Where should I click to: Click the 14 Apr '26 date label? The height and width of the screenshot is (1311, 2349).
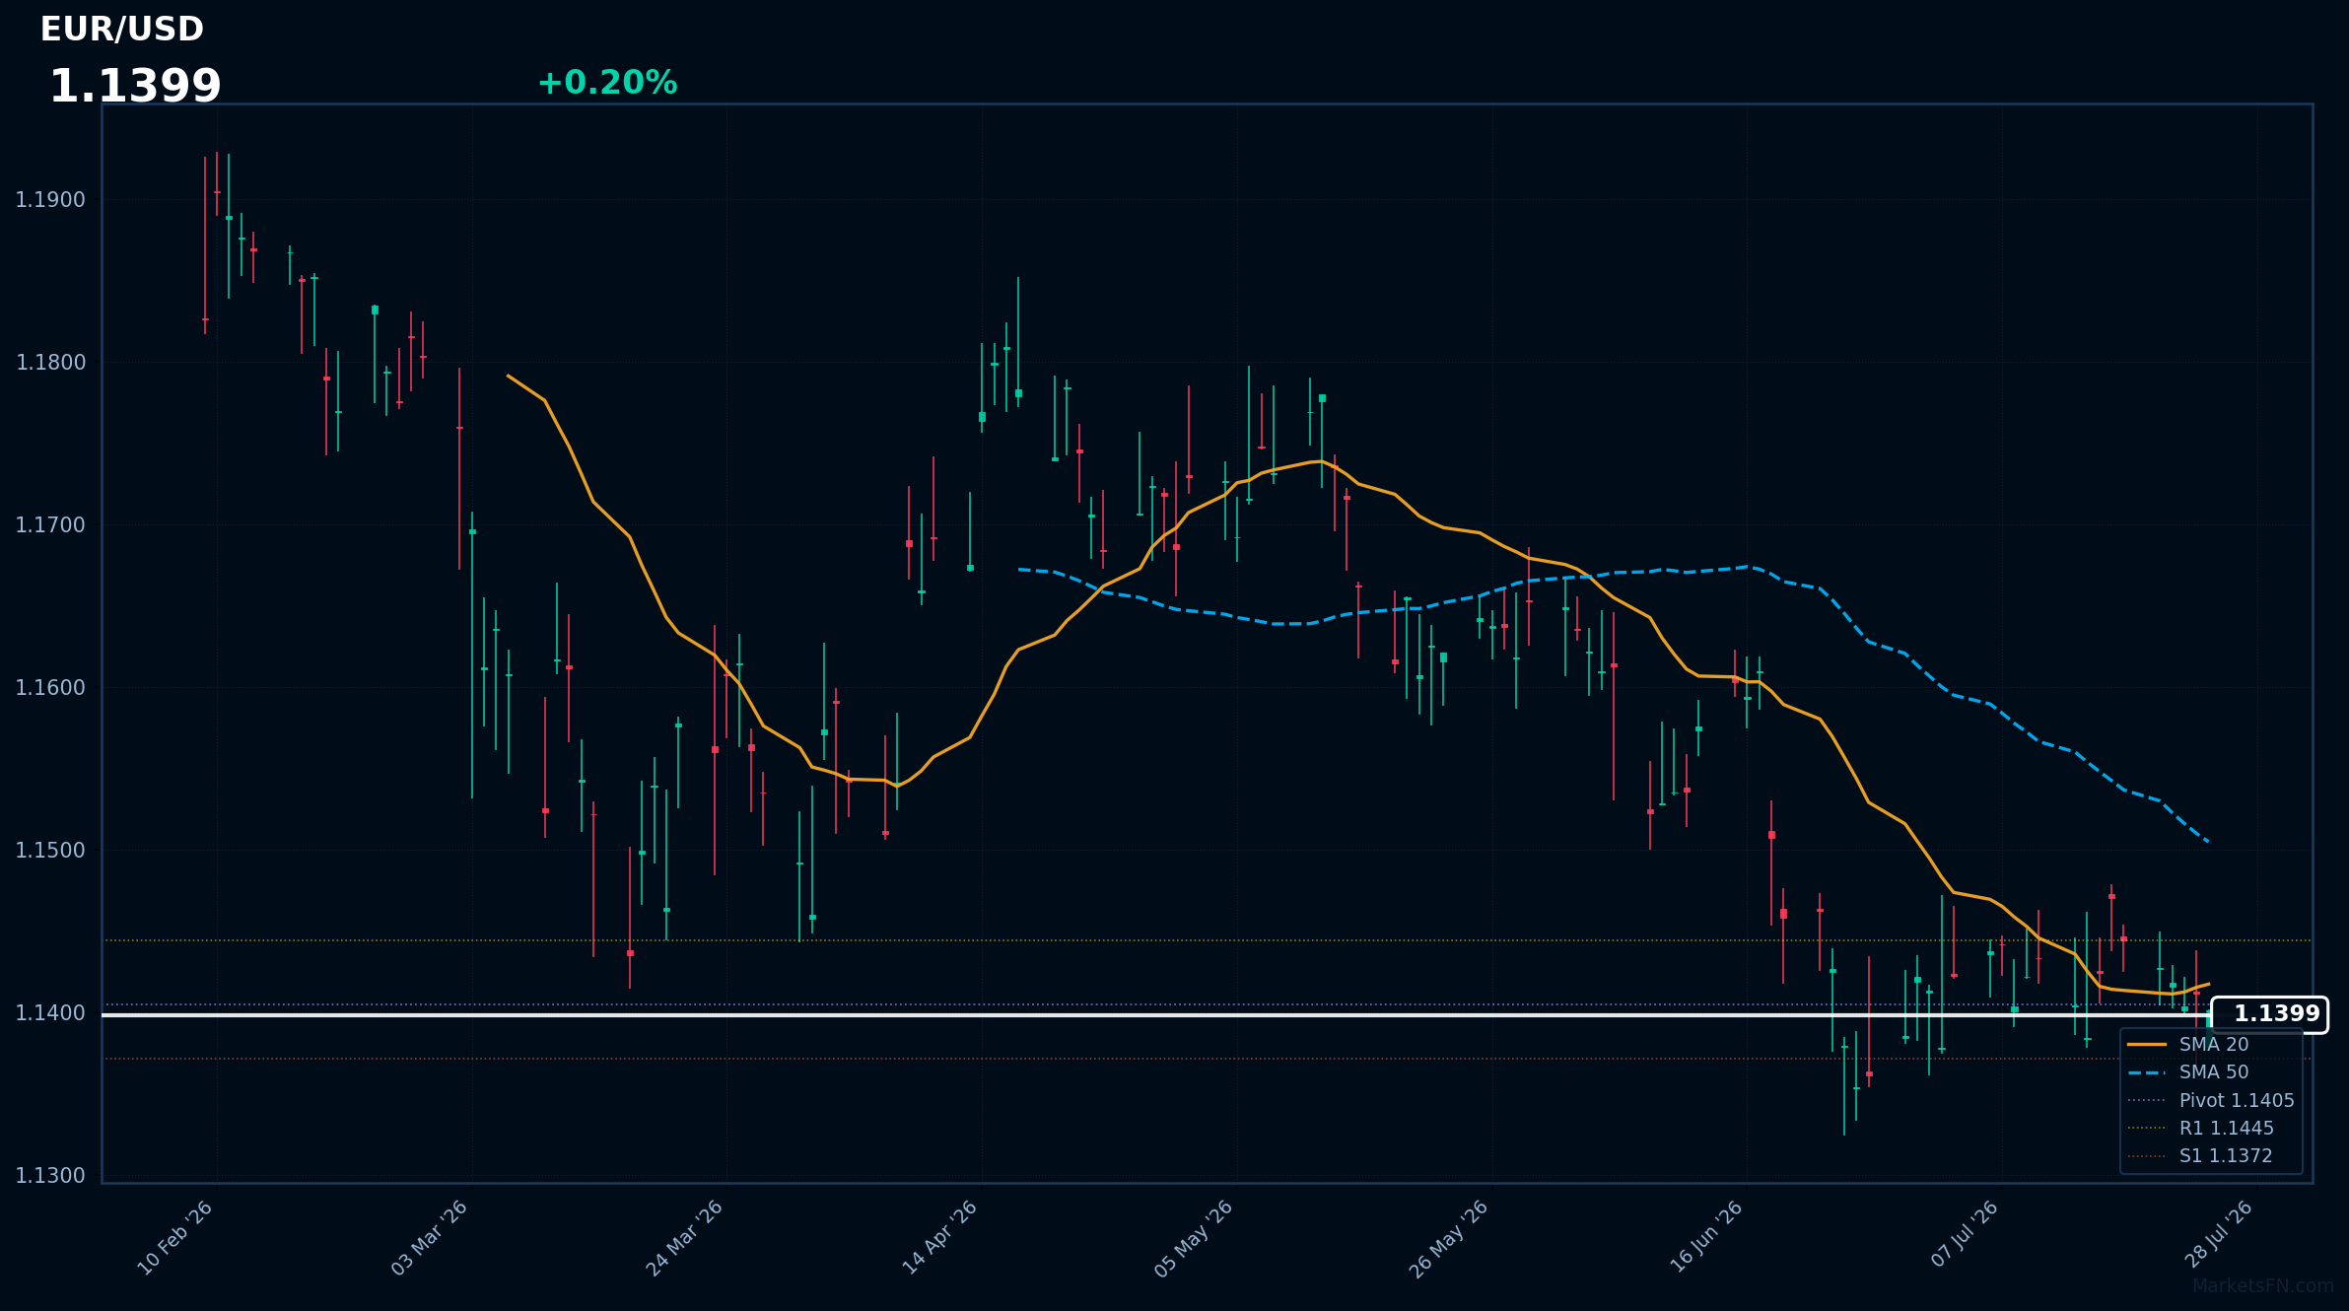(x=939, y=1238)
